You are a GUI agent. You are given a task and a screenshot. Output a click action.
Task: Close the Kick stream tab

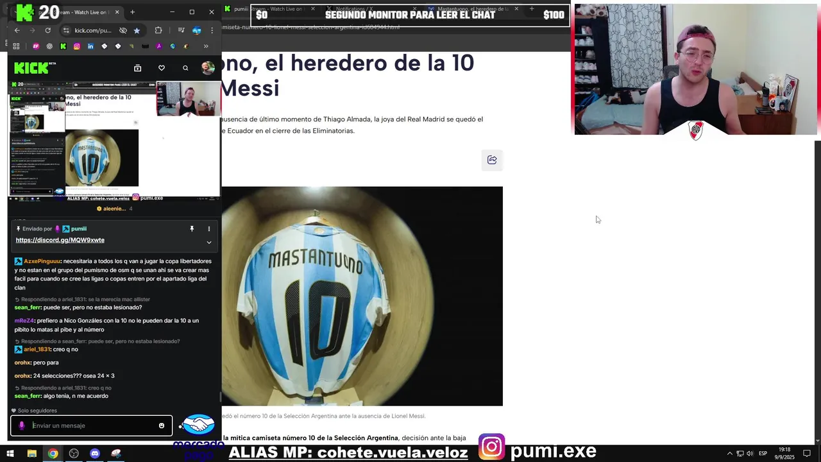coord(116,12)
